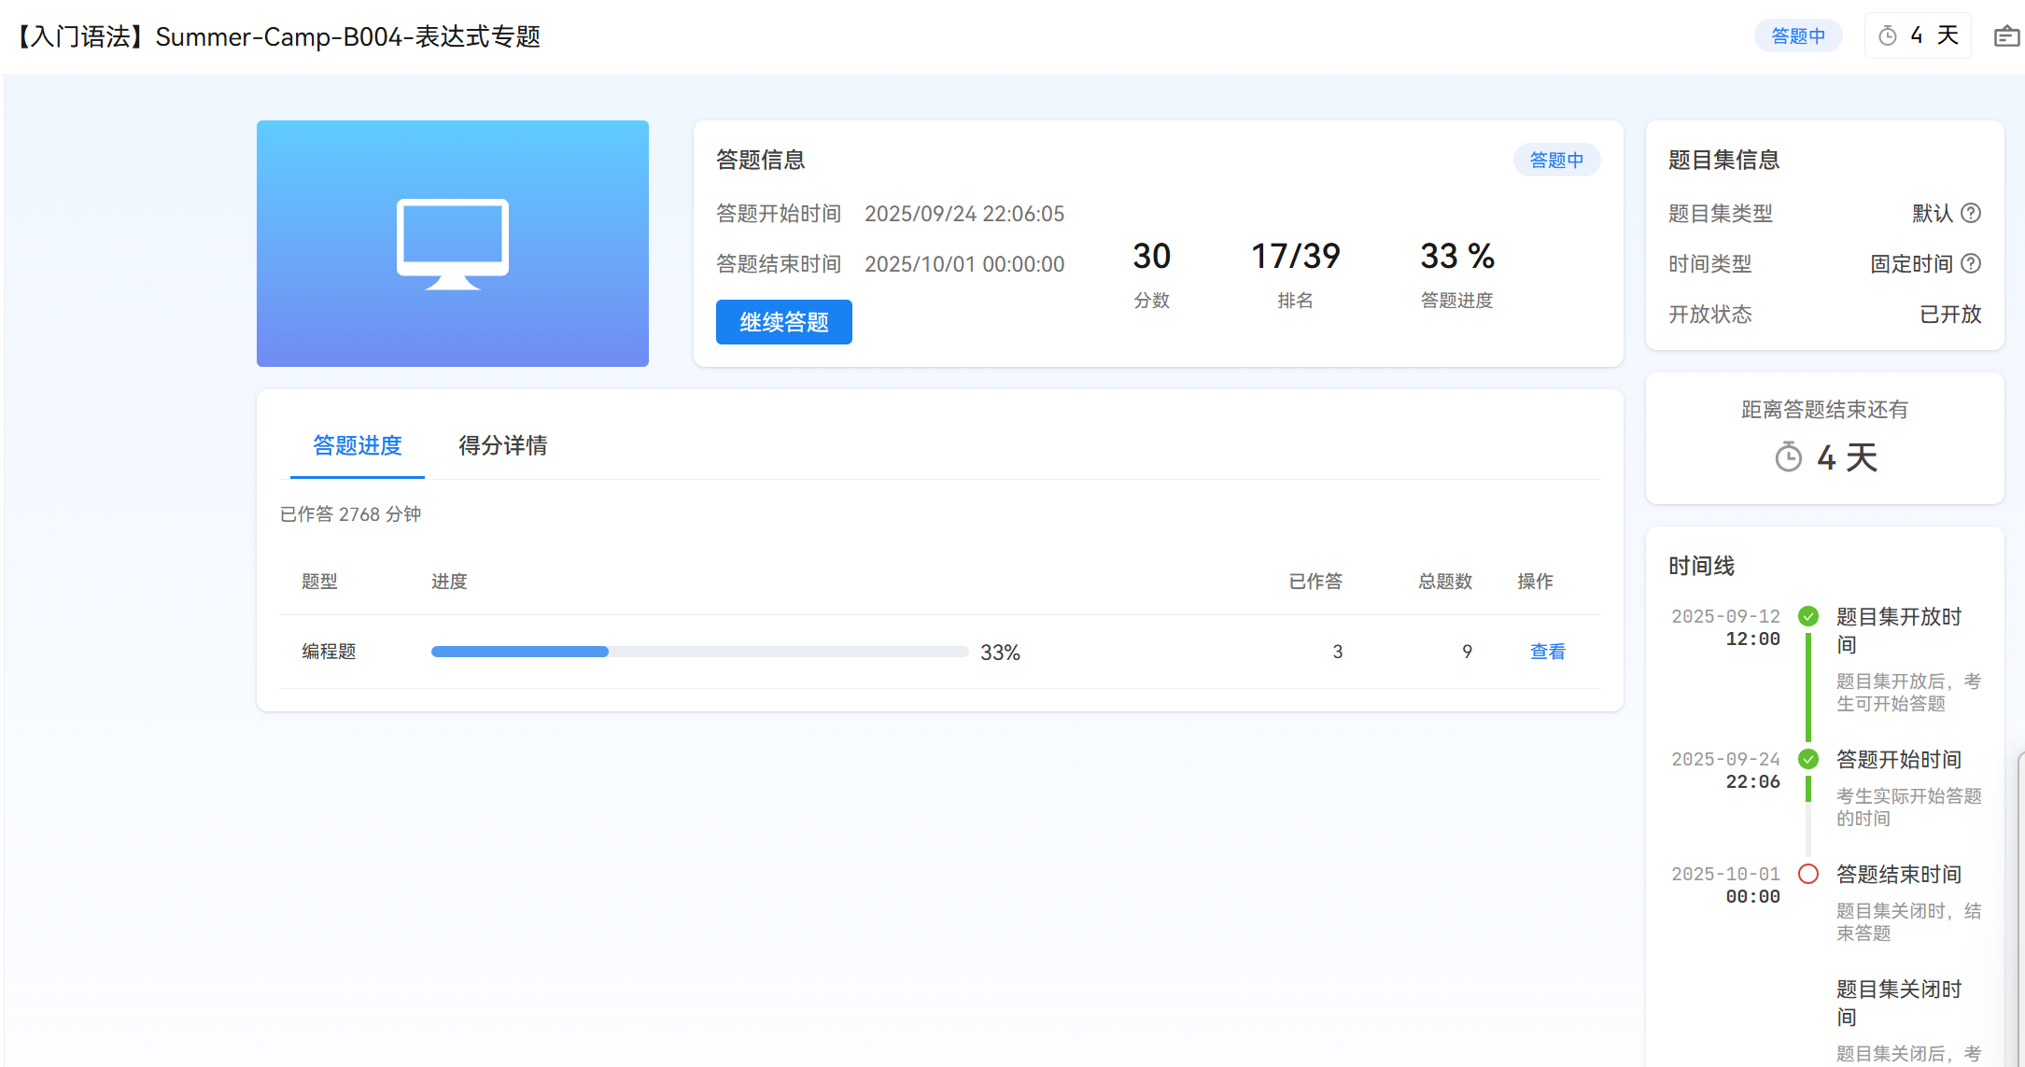Click green check marker for 答题开始时间
Screen dimensions: 2025x1067
point(1808,759)
